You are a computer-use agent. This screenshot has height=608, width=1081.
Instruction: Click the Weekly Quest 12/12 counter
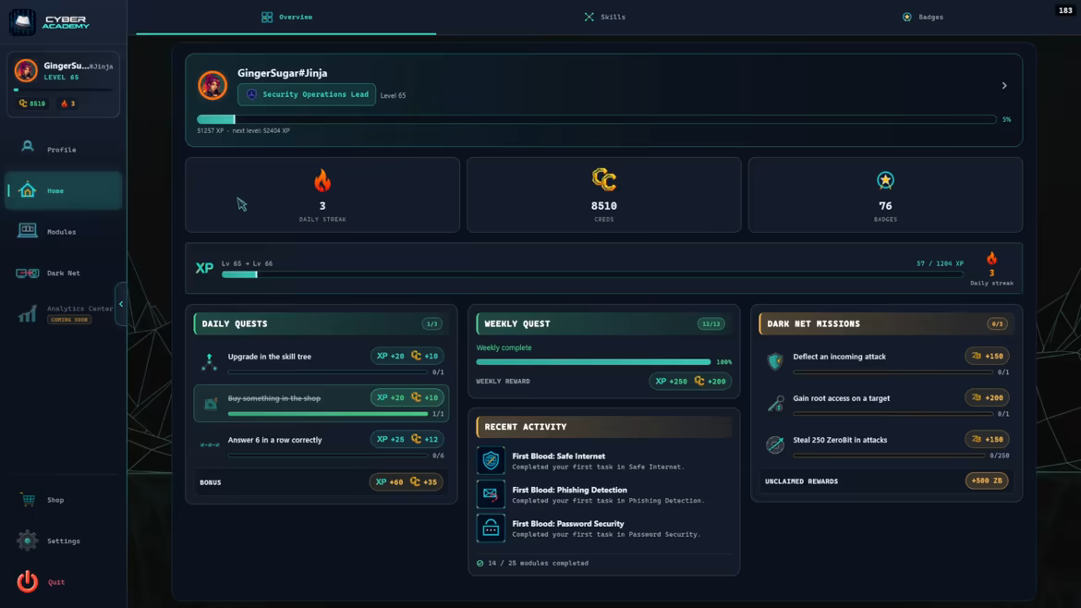pyautogui.click(x=711, y=324)
